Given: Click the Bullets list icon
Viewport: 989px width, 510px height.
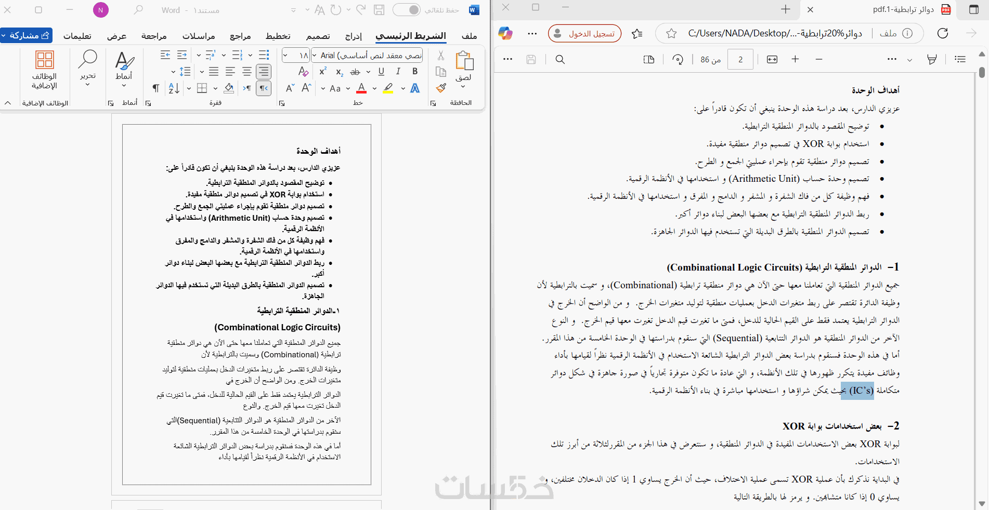Looking at the screenshot, I should point(264,55).
